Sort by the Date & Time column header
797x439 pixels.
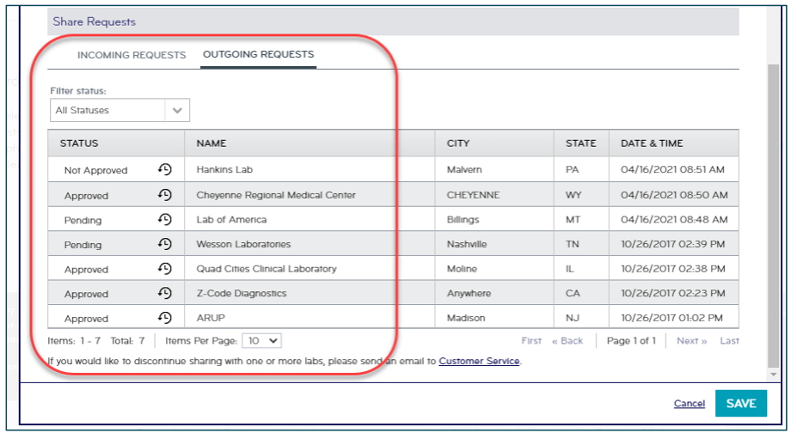pos(652,143)
